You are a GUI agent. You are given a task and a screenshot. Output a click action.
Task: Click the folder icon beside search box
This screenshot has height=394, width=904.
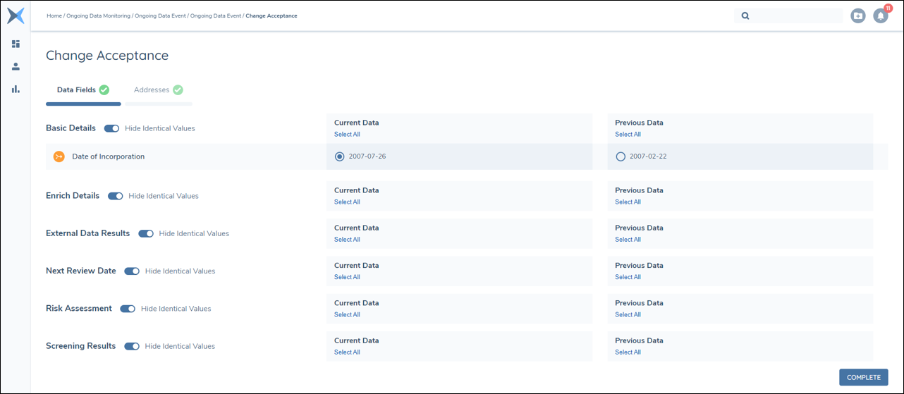857,16
